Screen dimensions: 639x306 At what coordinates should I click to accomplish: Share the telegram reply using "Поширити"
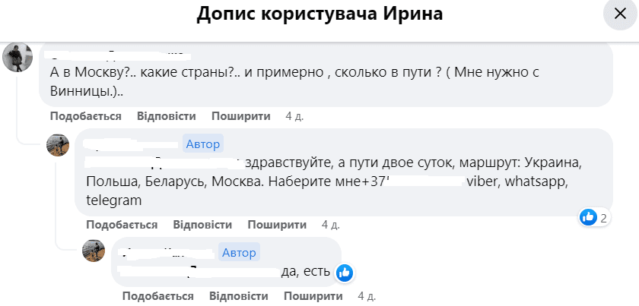(277, 225)
